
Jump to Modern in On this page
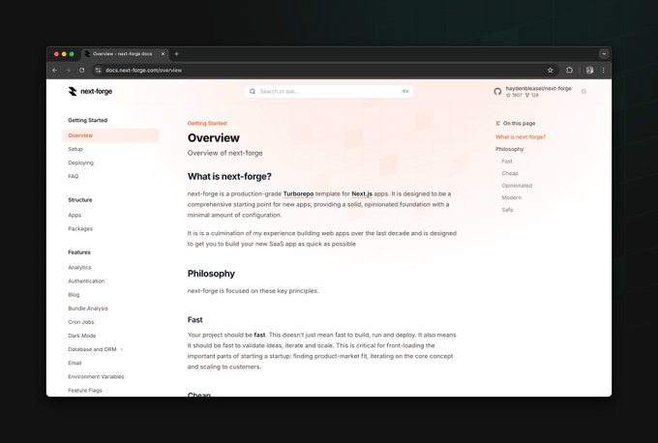pyautogui.click(x=512, y=197)
